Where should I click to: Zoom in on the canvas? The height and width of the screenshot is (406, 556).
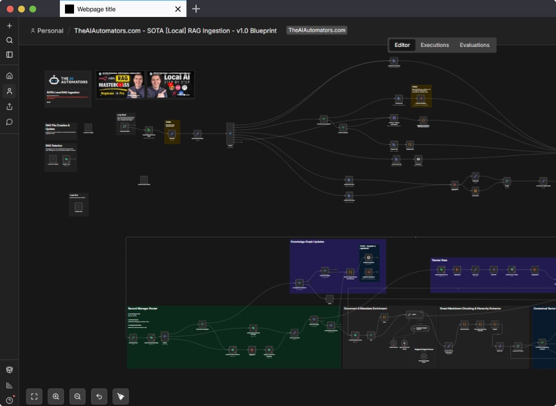click(x=56, y=397)
